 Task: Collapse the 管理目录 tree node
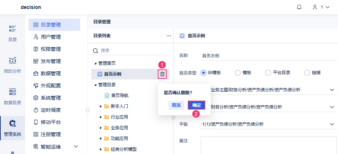tap(95, 85)
